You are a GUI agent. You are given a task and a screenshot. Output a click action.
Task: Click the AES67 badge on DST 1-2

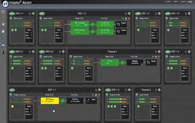click(108, 90)
